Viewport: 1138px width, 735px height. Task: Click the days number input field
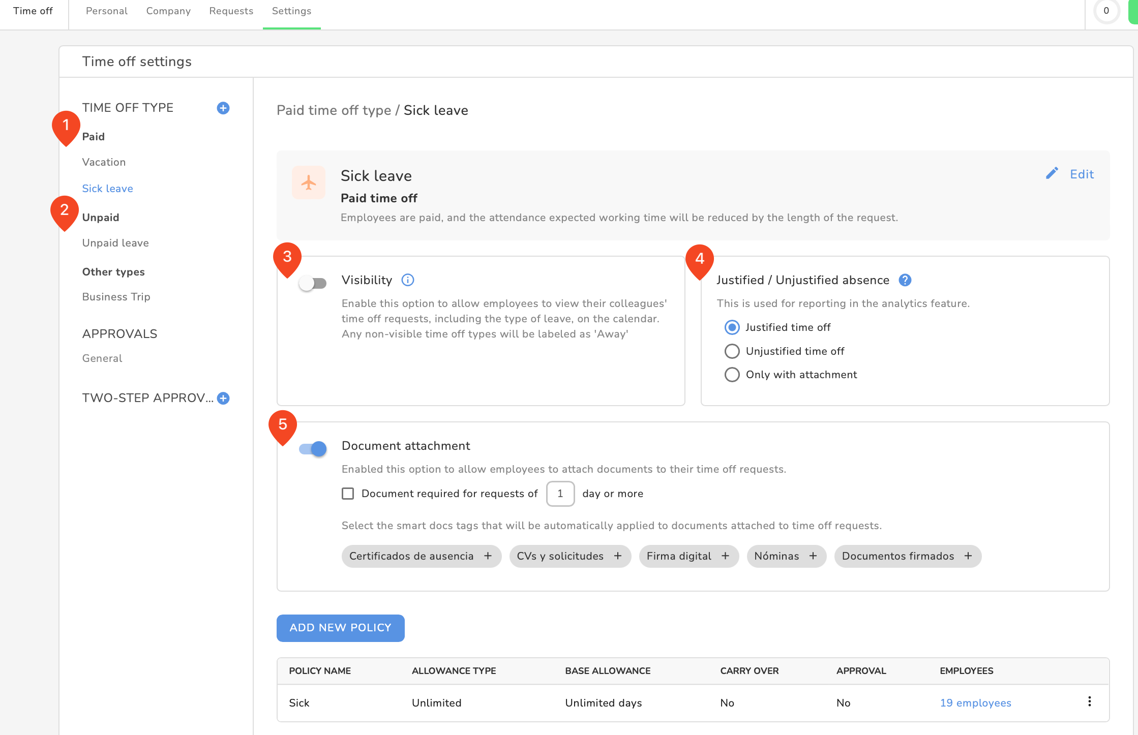[560, 494]
